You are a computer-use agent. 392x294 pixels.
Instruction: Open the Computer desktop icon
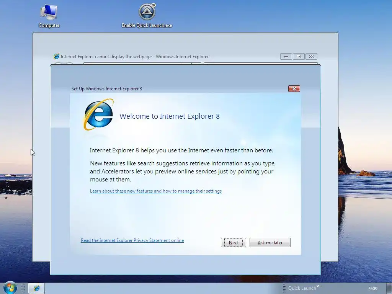(x=49, y=16)
